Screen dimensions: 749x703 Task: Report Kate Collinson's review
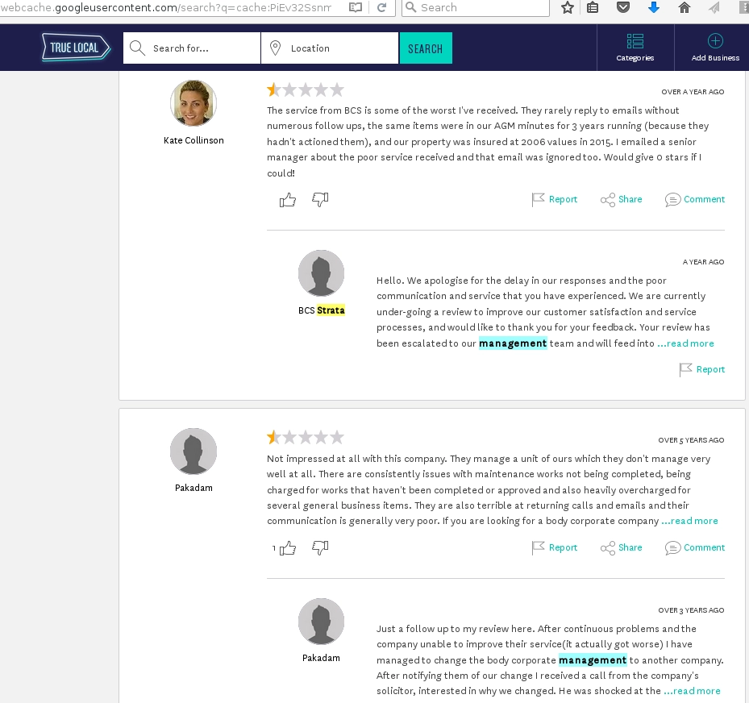555,199
